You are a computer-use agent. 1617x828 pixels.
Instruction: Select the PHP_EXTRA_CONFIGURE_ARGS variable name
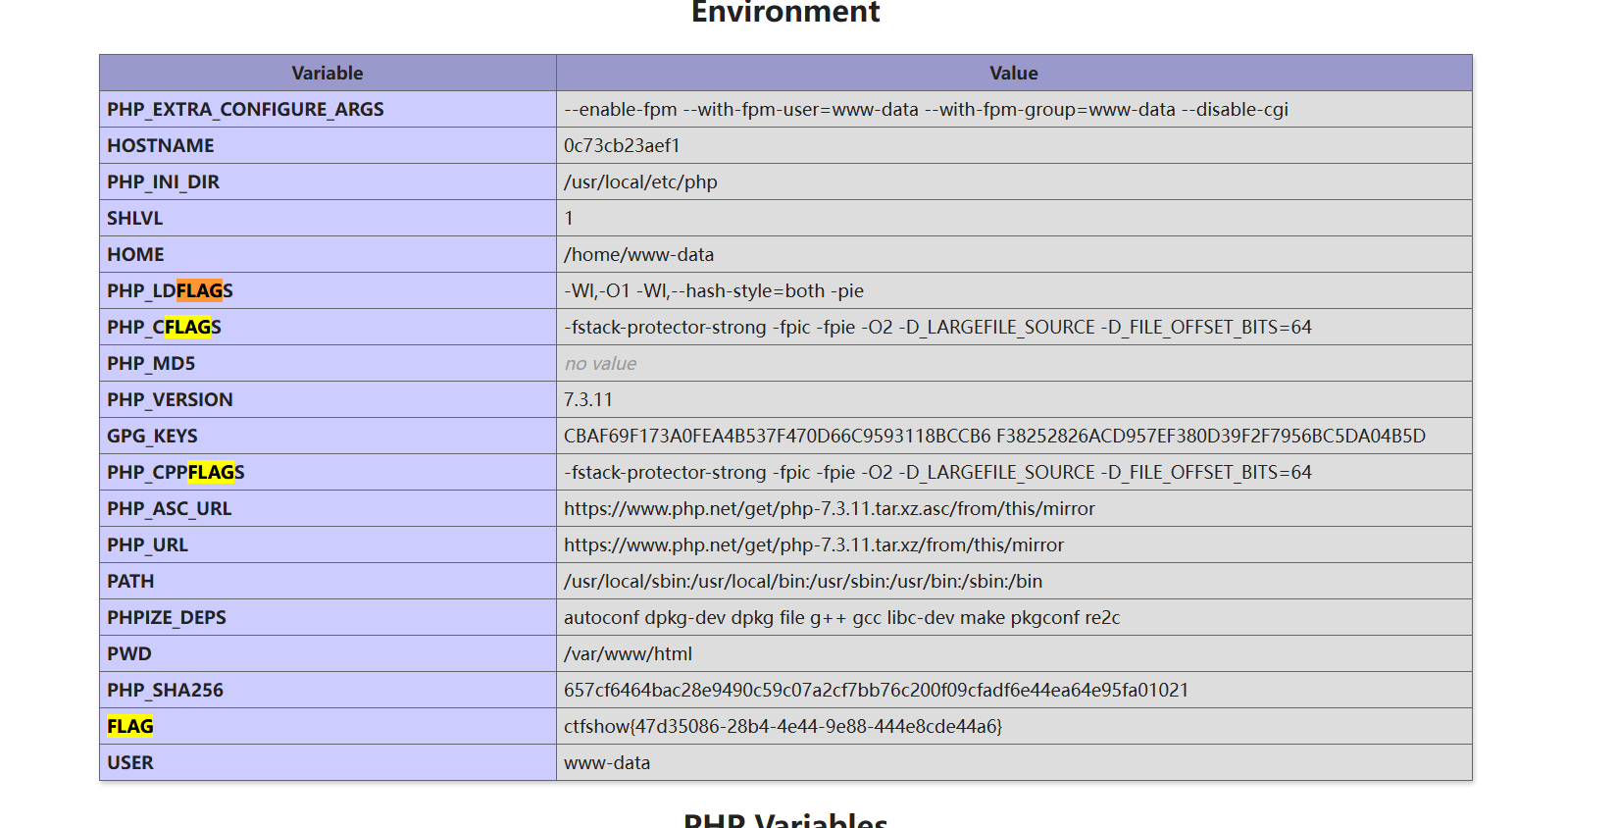click(245, 110)
